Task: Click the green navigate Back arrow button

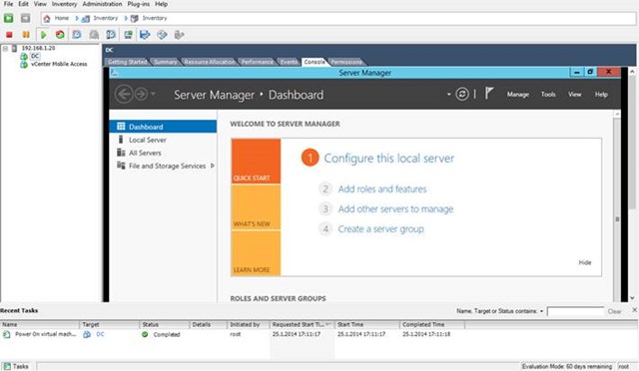Action: pyautogui.click(x=9, y=18)
